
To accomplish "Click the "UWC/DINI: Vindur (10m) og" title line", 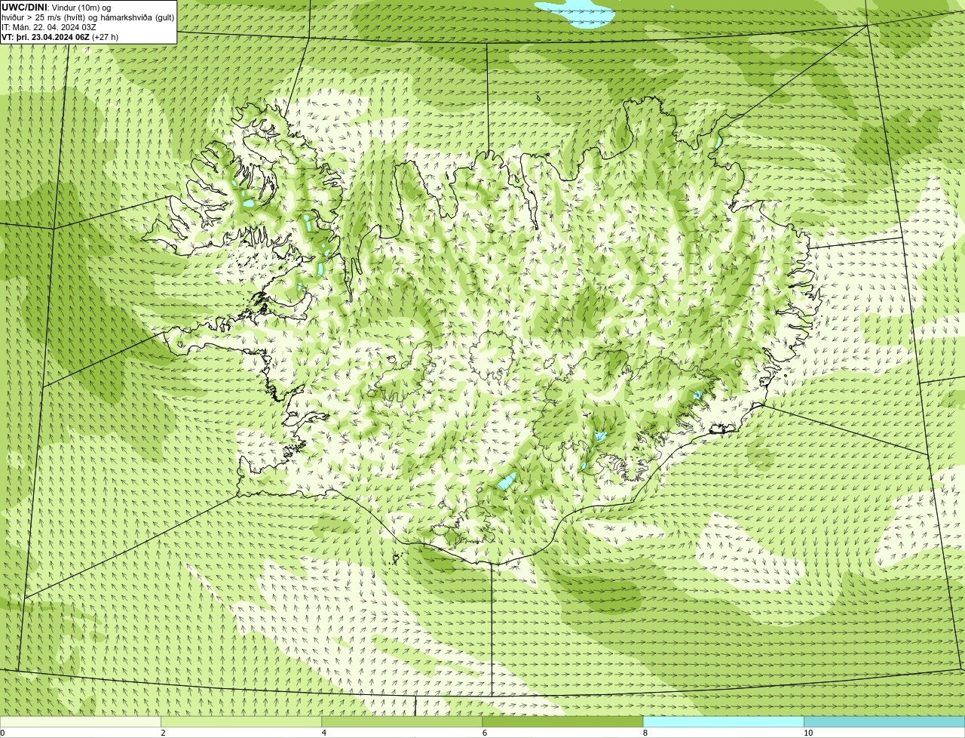I will [56, 8].
